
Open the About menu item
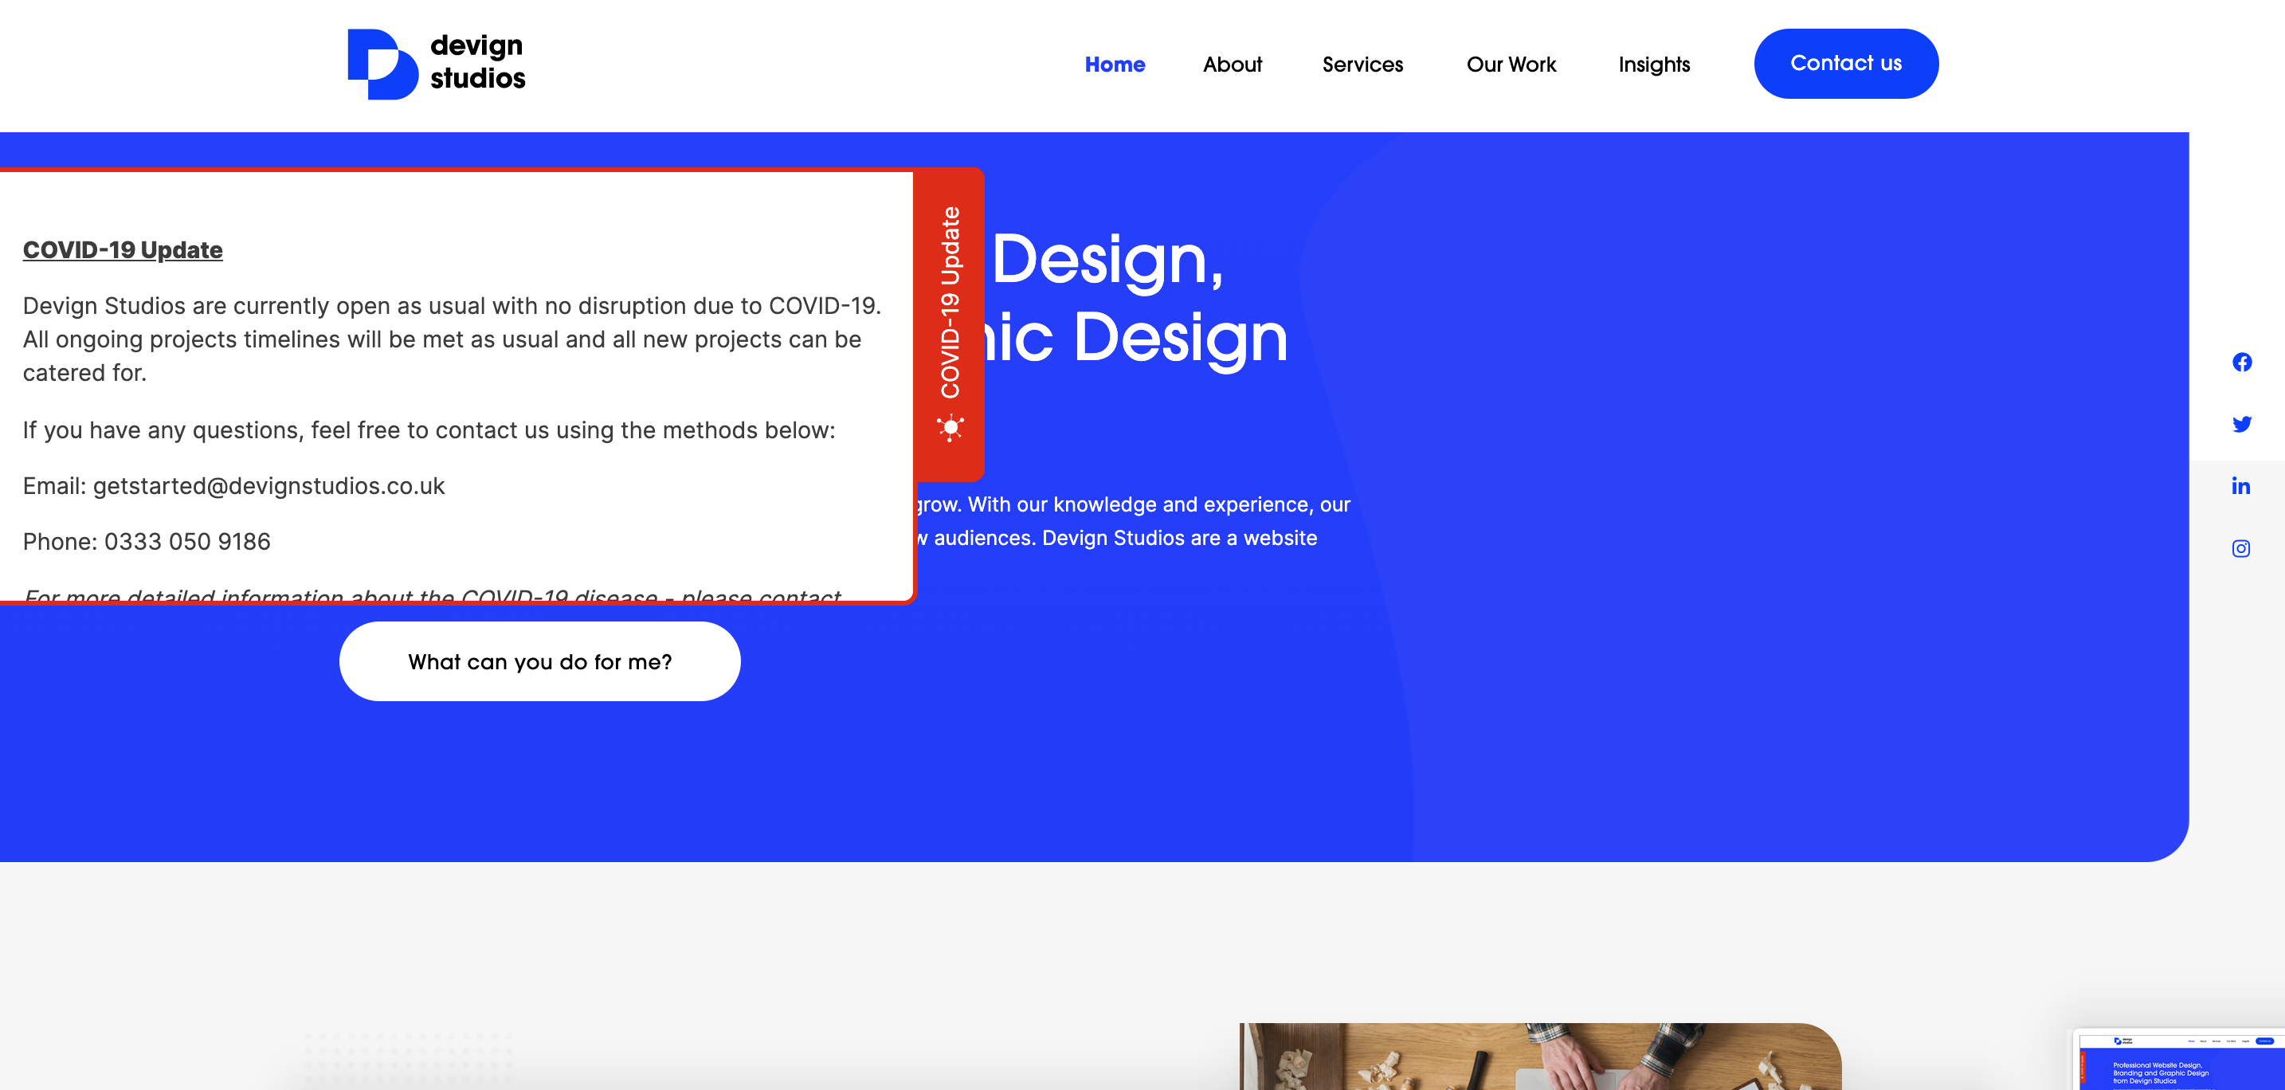coord(1232,65)
